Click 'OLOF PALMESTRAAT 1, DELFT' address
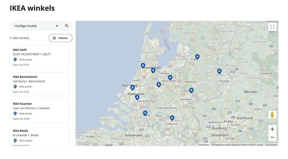 (x=32, y=54)
